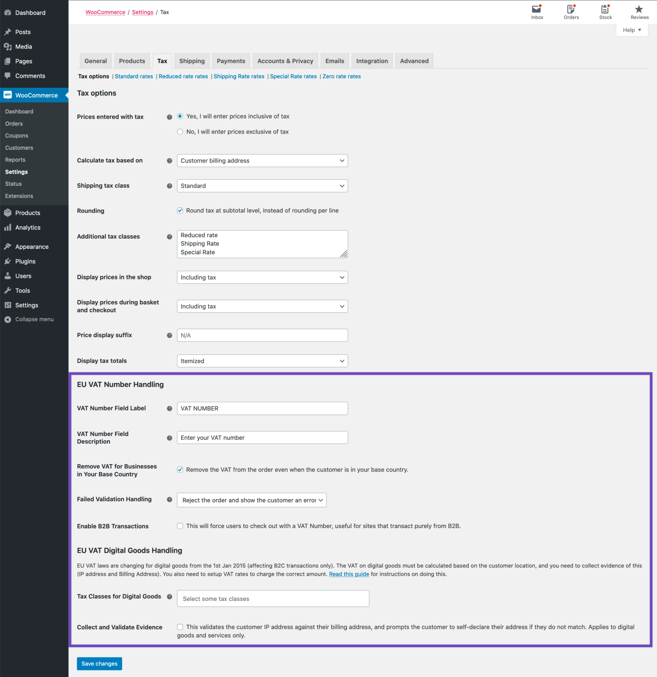The width and height of the screenshot is (657, 677).
Task: Select prices exclusive of tax option
Action: pyautogui.click(x=180, y=132)
